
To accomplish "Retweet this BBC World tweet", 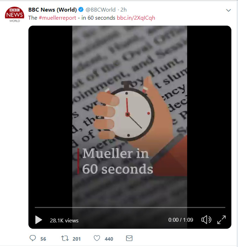I will [65, 238].
